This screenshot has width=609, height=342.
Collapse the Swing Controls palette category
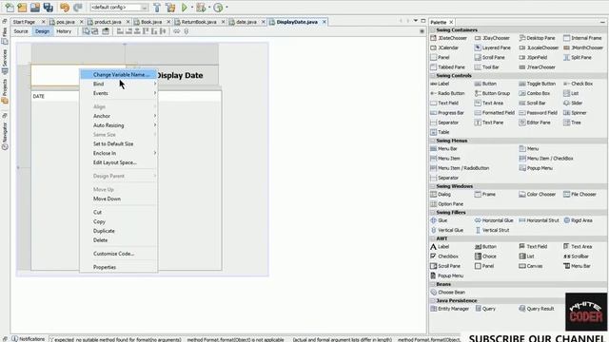(x=433, y=76)
